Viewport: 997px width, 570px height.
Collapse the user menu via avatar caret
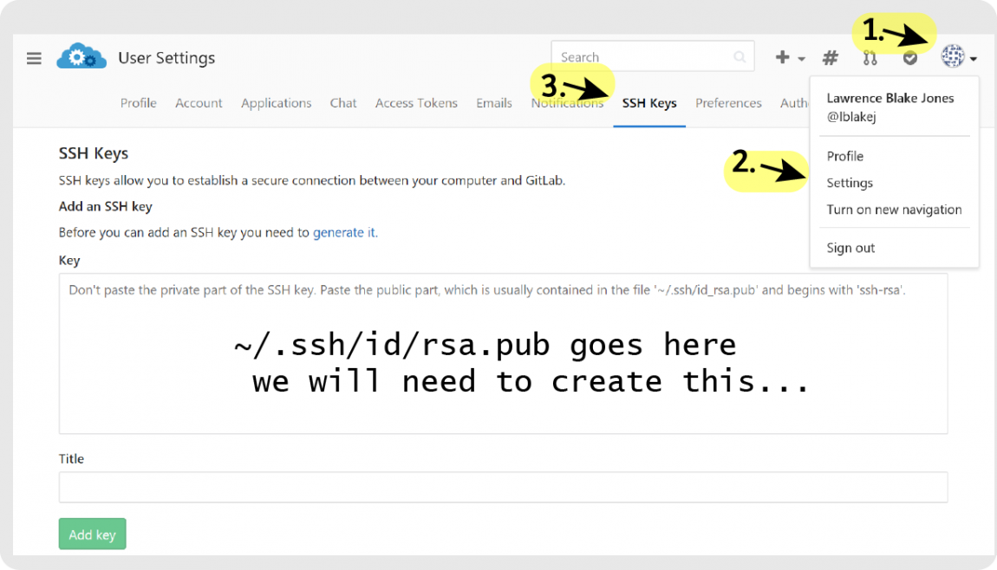pos(974,60)
